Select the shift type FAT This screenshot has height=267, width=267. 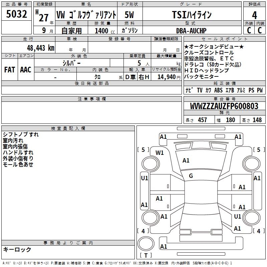pyautogui.click(x=10, y=70)
